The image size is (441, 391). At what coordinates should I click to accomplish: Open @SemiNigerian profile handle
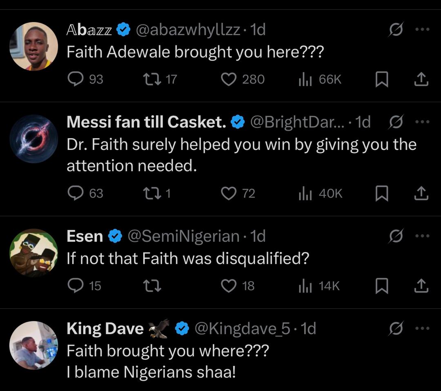click(183, 236)
